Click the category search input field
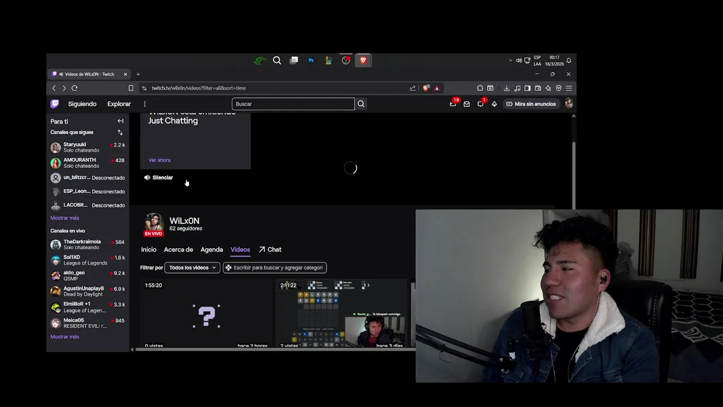 click(275, 267)
